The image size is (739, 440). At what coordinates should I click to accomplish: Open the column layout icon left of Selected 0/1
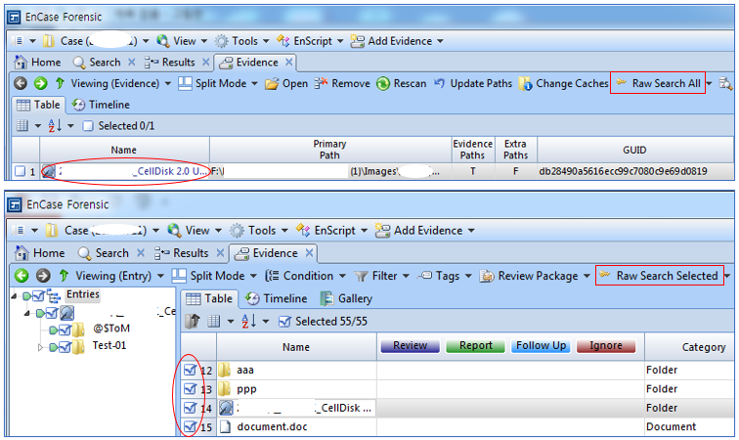coord(22,126)
